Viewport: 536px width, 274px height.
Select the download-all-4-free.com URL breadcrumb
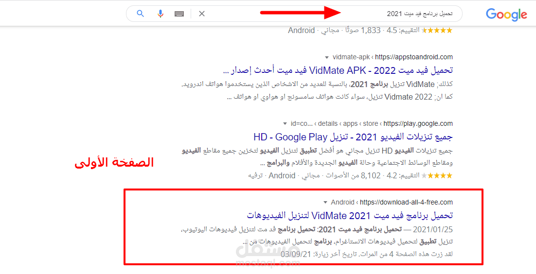pyautogui.click(x=392, y=202)
